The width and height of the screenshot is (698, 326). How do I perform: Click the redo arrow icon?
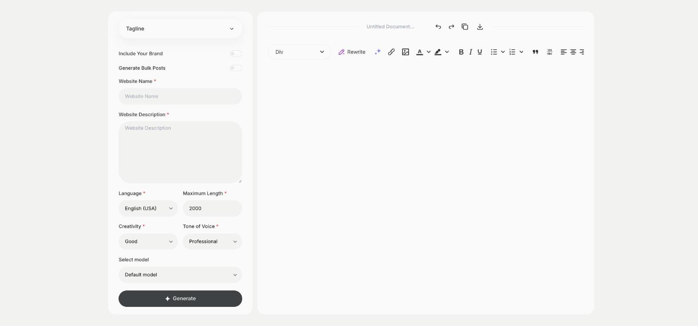[451, 27]
